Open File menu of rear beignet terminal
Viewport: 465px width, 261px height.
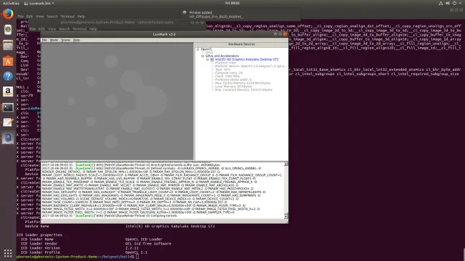pyautogui.click(x=21, y=16)
